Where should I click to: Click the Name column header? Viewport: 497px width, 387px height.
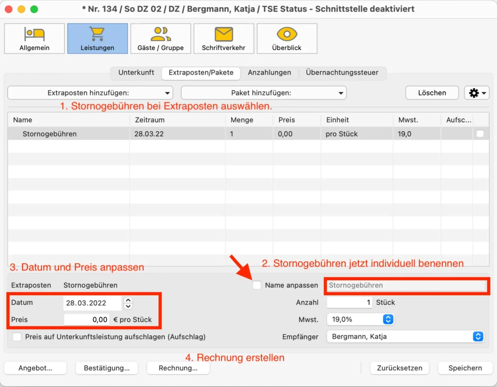coord(69,120)
